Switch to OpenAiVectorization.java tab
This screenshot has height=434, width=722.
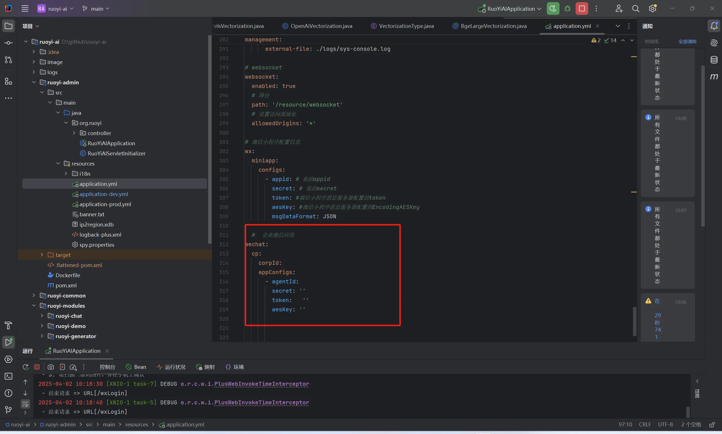[321, 26]
